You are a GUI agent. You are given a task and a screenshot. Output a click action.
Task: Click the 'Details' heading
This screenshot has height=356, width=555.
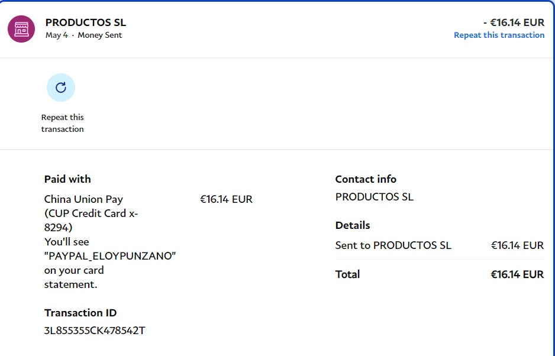point(353,225)
